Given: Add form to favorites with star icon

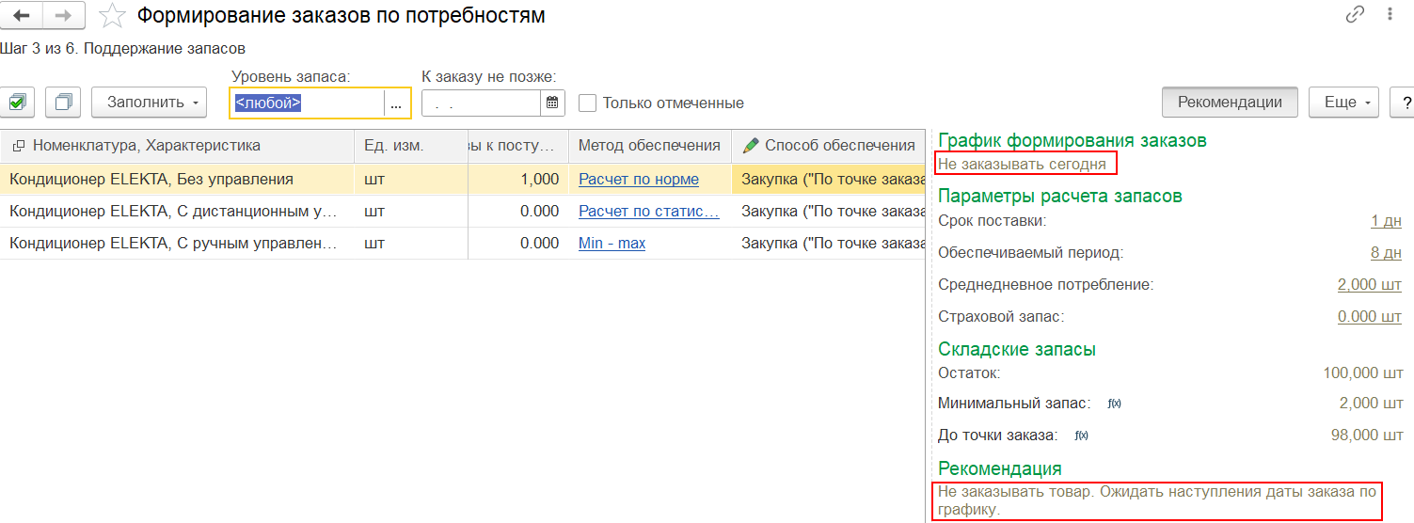Looking at the screenshot, I should click(x=113, y=16).
